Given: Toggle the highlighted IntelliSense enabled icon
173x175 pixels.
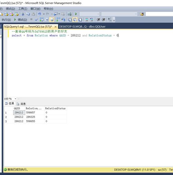Looking at the screenshot, I should coord(52,20).
